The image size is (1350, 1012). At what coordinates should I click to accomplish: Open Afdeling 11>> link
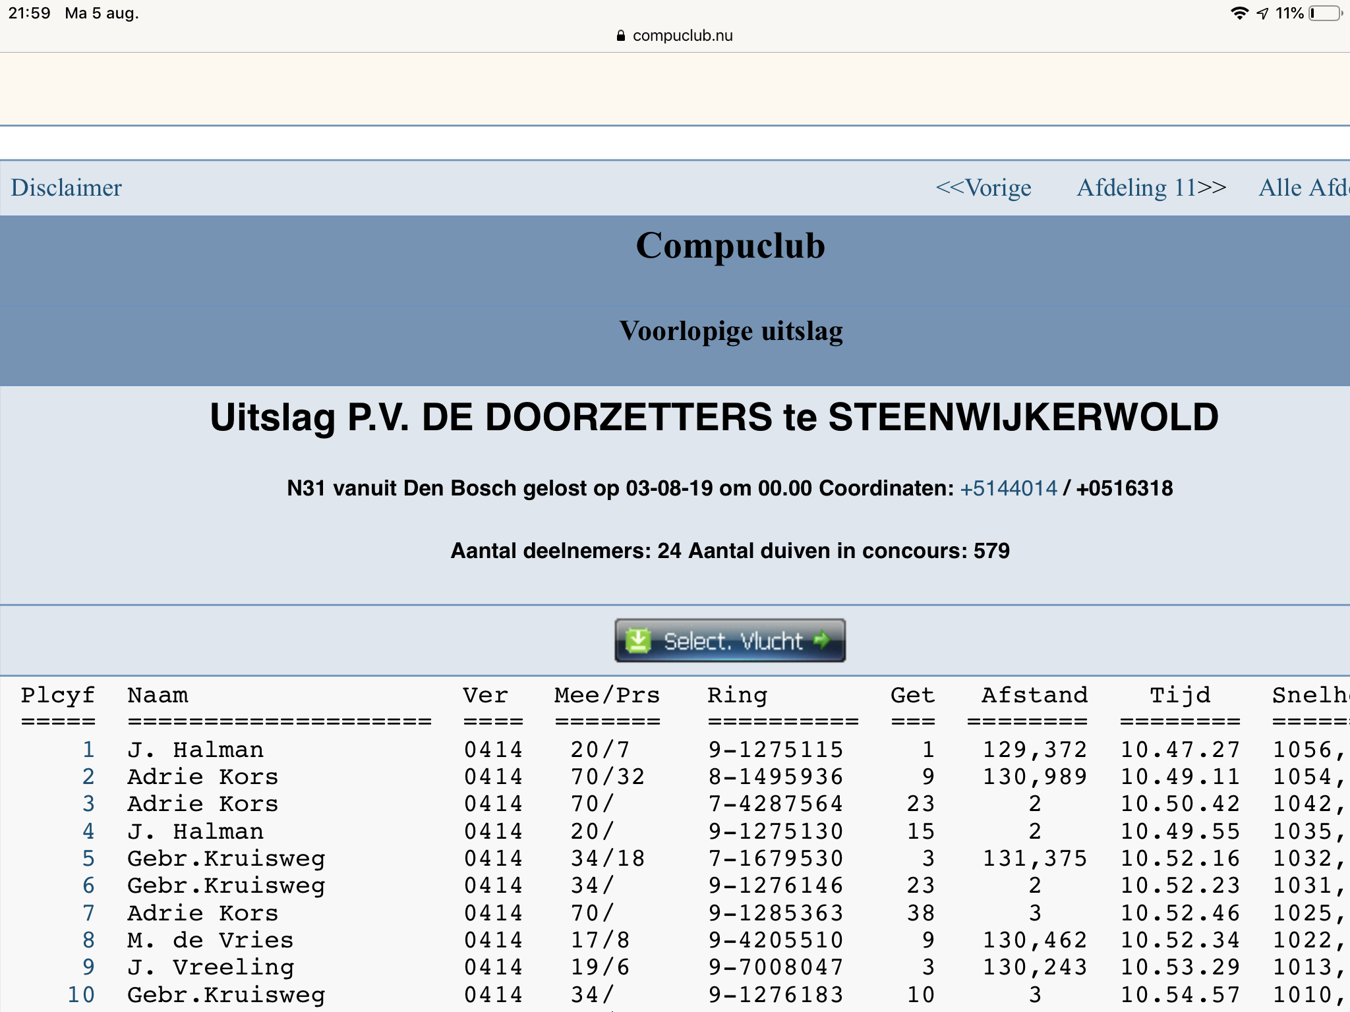coord(1152,188)
